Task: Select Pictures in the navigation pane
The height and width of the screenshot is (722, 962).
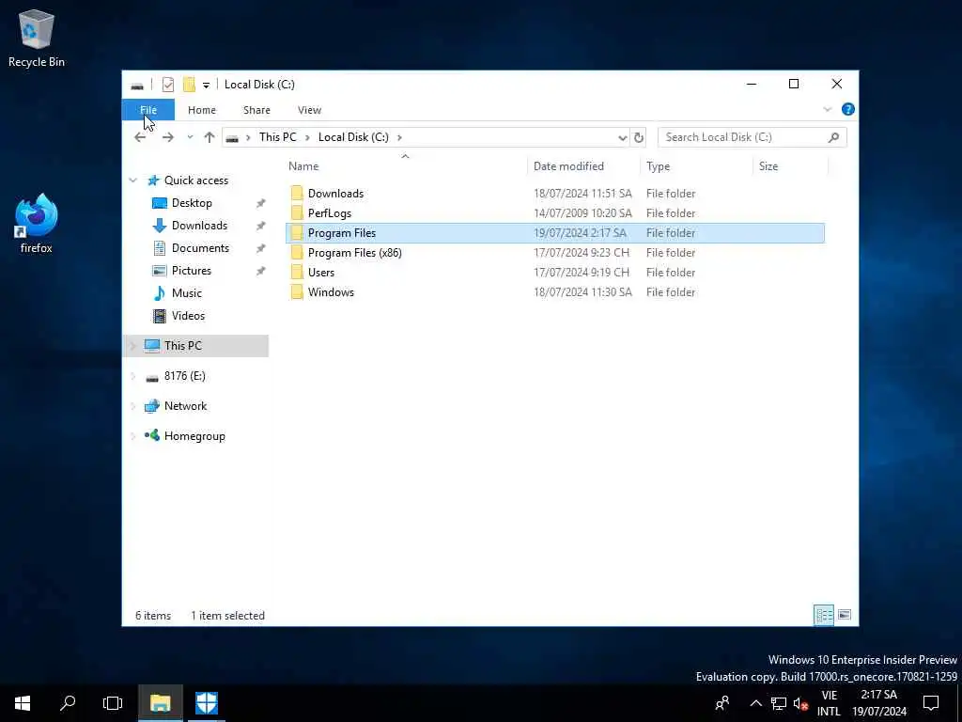Action: 191,271
